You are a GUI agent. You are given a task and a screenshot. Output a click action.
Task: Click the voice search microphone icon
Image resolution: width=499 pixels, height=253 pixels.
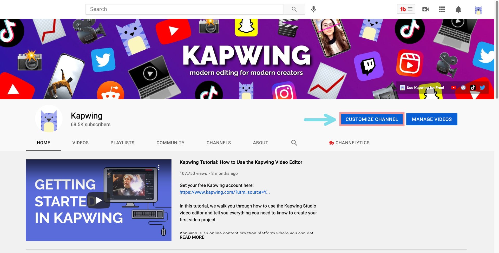pyautogui.click(x=313, y=9)
